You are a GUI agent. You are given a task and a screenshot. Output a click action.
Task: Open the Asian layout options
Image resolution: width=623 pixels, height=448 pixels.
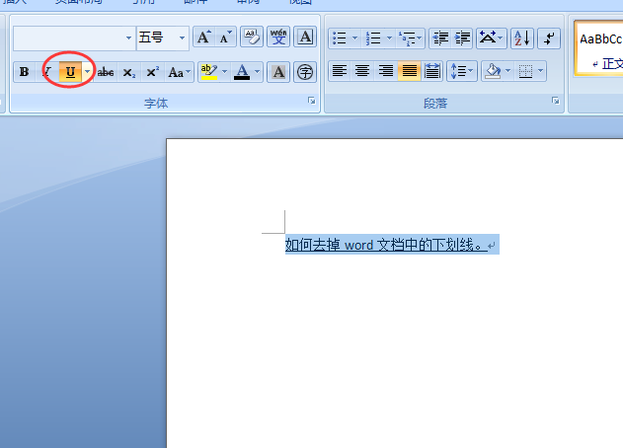point(491,38)
